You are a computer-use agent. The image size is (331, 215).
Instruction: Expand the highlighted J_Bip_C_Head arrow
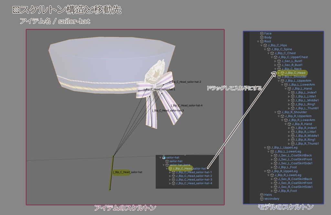coord(279,73)
